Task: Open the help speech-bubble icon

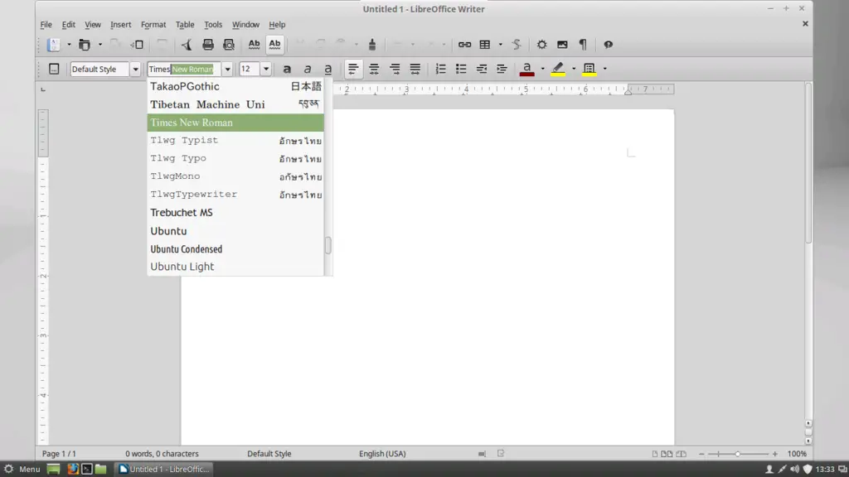Action: [608, 45]
